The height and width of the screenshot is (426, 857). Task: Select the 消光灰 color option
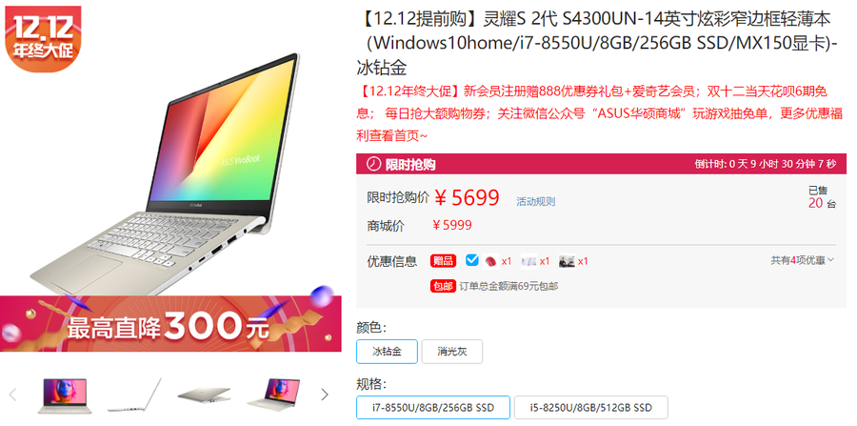tap(452, 352)
